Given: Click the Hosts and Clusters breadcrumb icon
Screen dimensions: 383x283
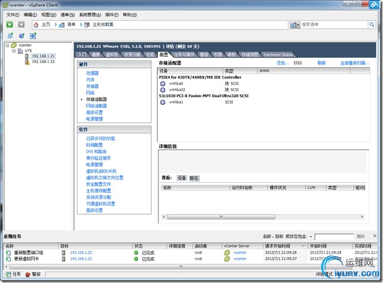Looking at the screenshot, I should point(87,25).
